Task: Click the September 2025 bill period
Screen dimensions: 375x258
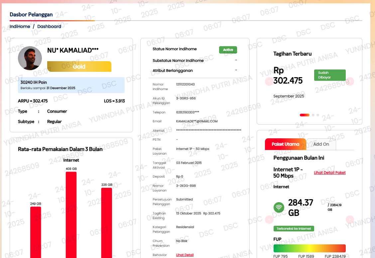Action: click(289, 96)
